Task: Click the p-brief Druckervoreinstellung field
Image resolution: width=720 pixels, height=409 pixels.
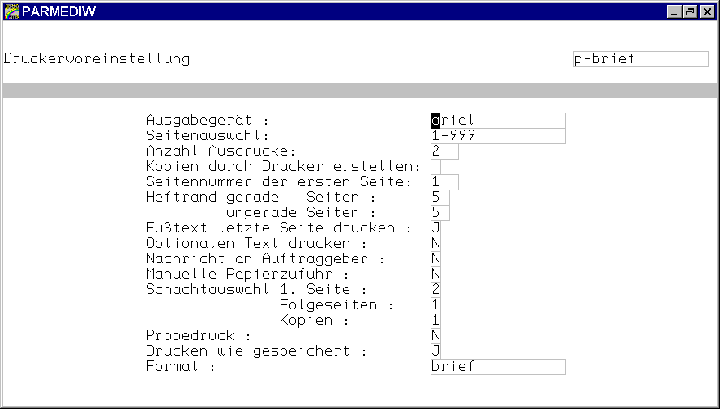Action: (x=640, y=59)
